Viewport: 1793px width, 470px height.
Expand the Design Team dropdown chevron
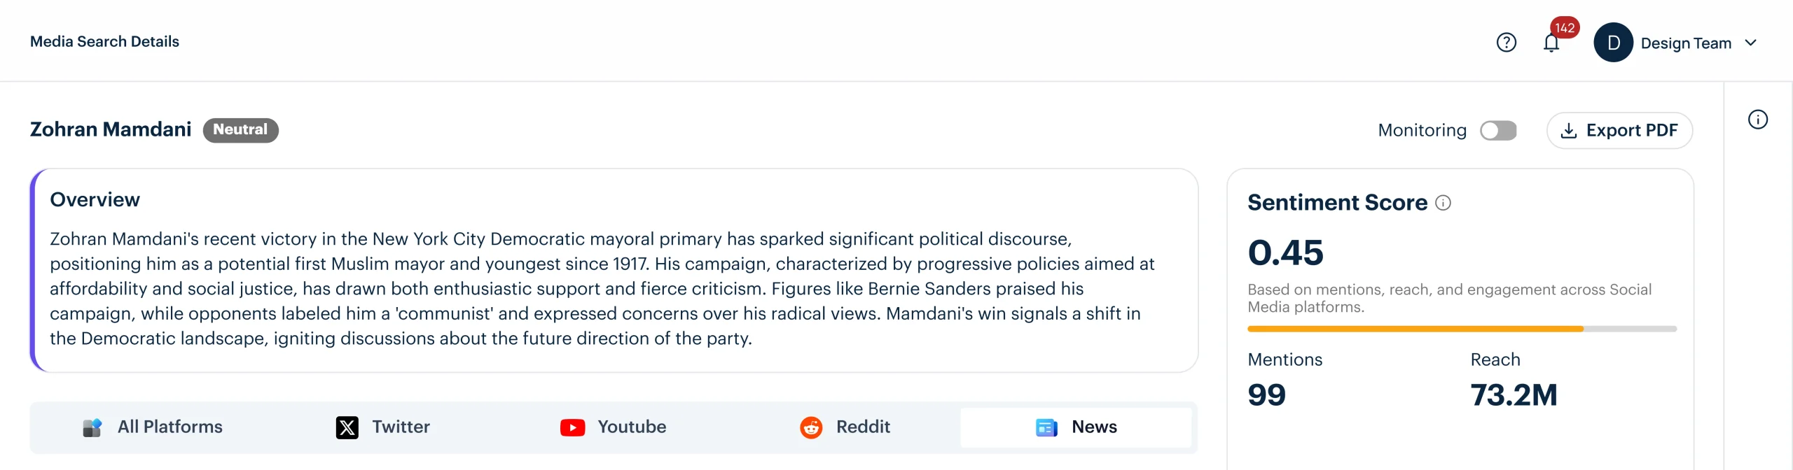(1750, 43)
